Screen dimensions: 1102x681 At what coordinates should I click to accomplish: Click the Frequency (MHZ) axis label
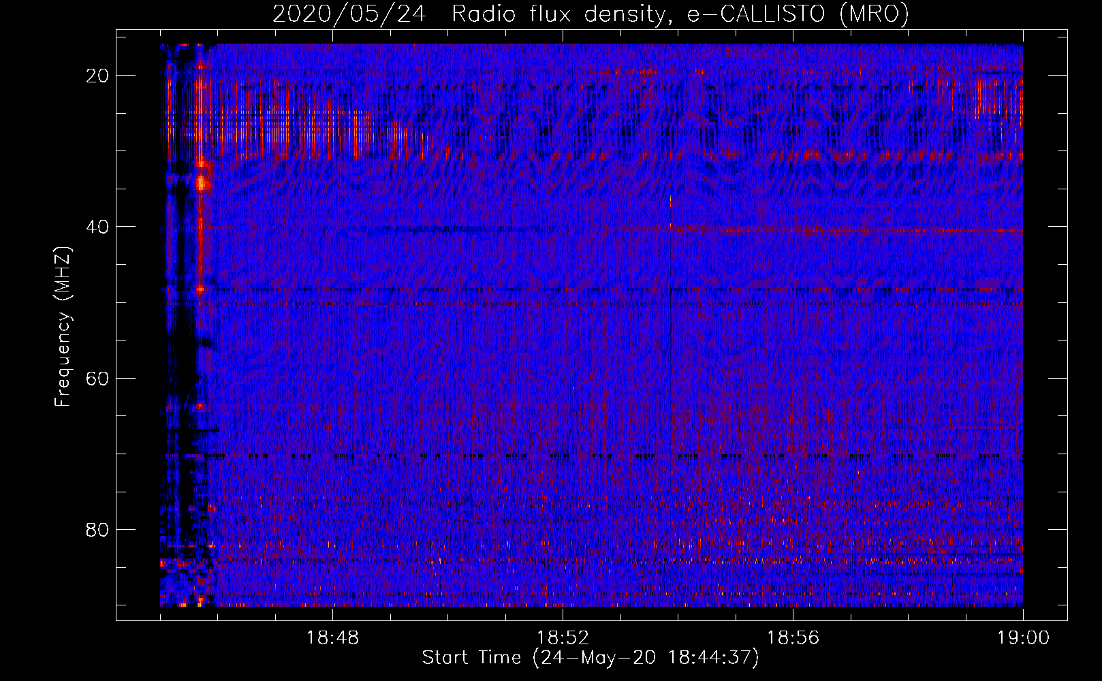(63, 327)
